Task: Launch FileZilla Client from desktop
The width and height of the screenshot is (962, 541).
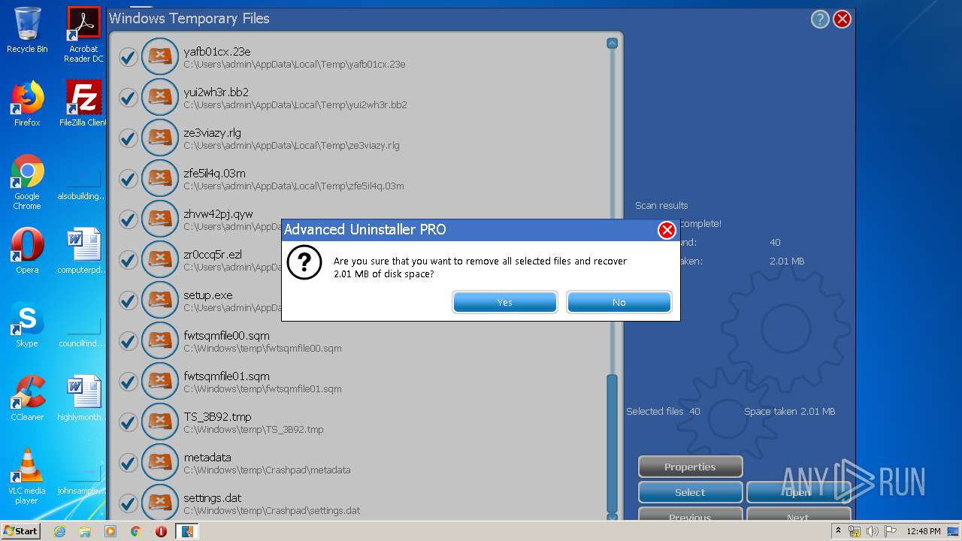Action: [83, 104]
